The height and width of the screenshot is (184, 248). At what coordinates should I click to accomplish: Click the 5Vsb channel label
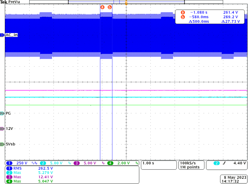[x=10, y=144]
